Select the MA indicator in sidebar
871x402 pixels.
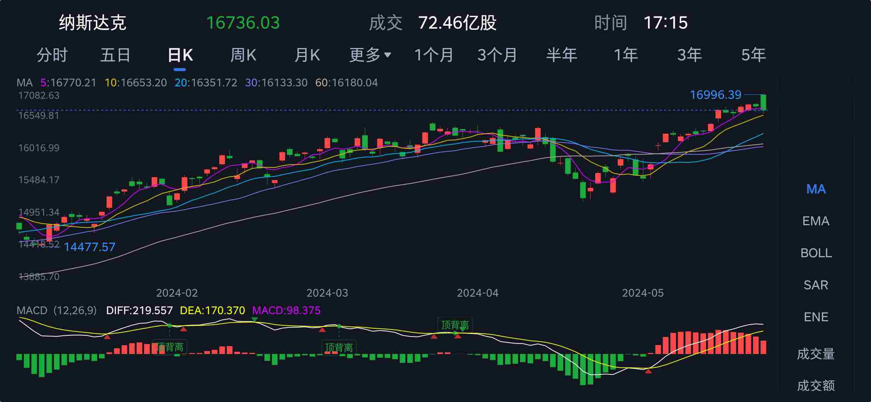click(816, 189)
